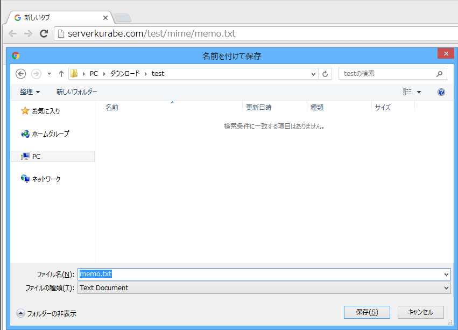This screenshot has width=458, height=330.
Task: Select ホームグループ in the navigation pane
Action: point(45,134)
